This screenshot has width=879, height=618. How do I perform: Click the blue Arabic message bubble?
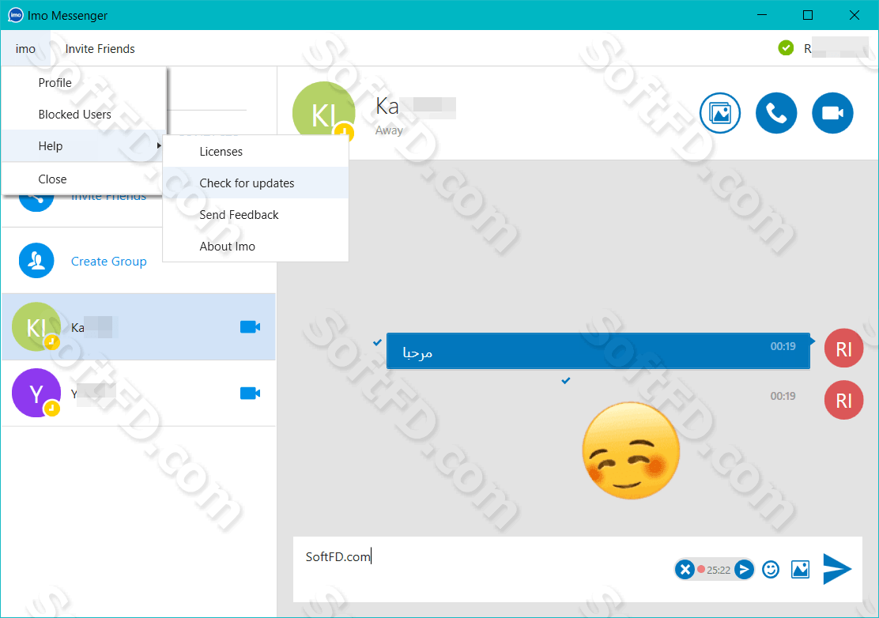pos(598,352)
